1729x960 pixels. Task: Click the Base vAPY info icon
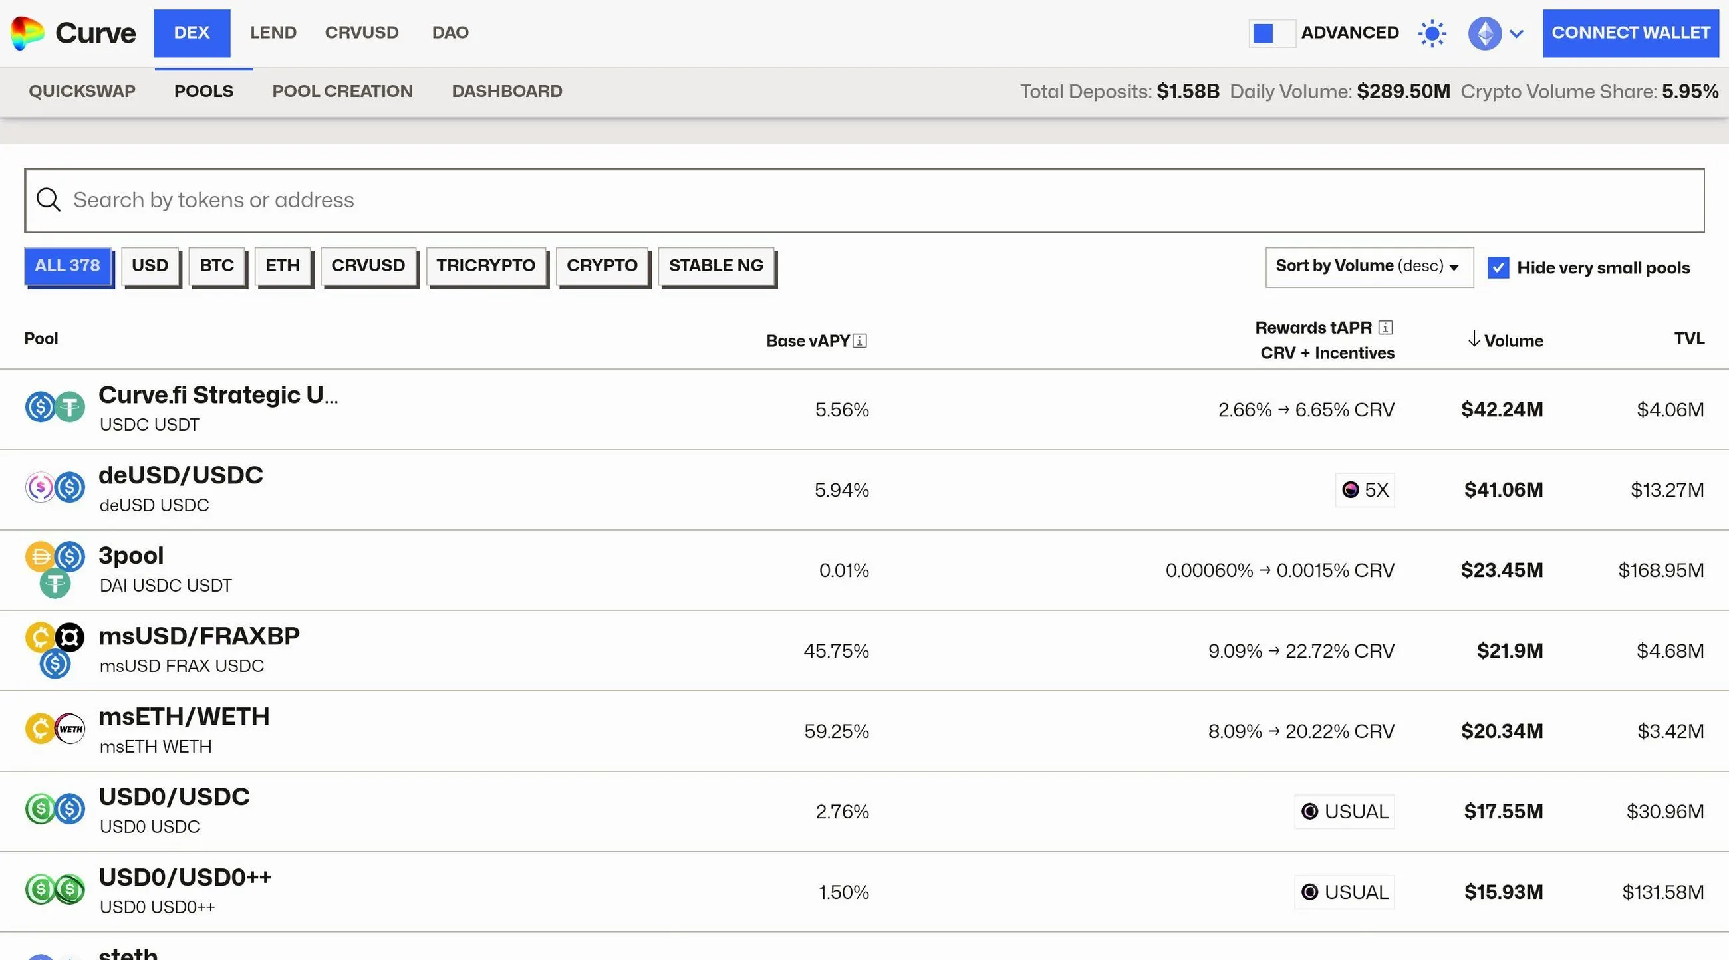(860, 342)
